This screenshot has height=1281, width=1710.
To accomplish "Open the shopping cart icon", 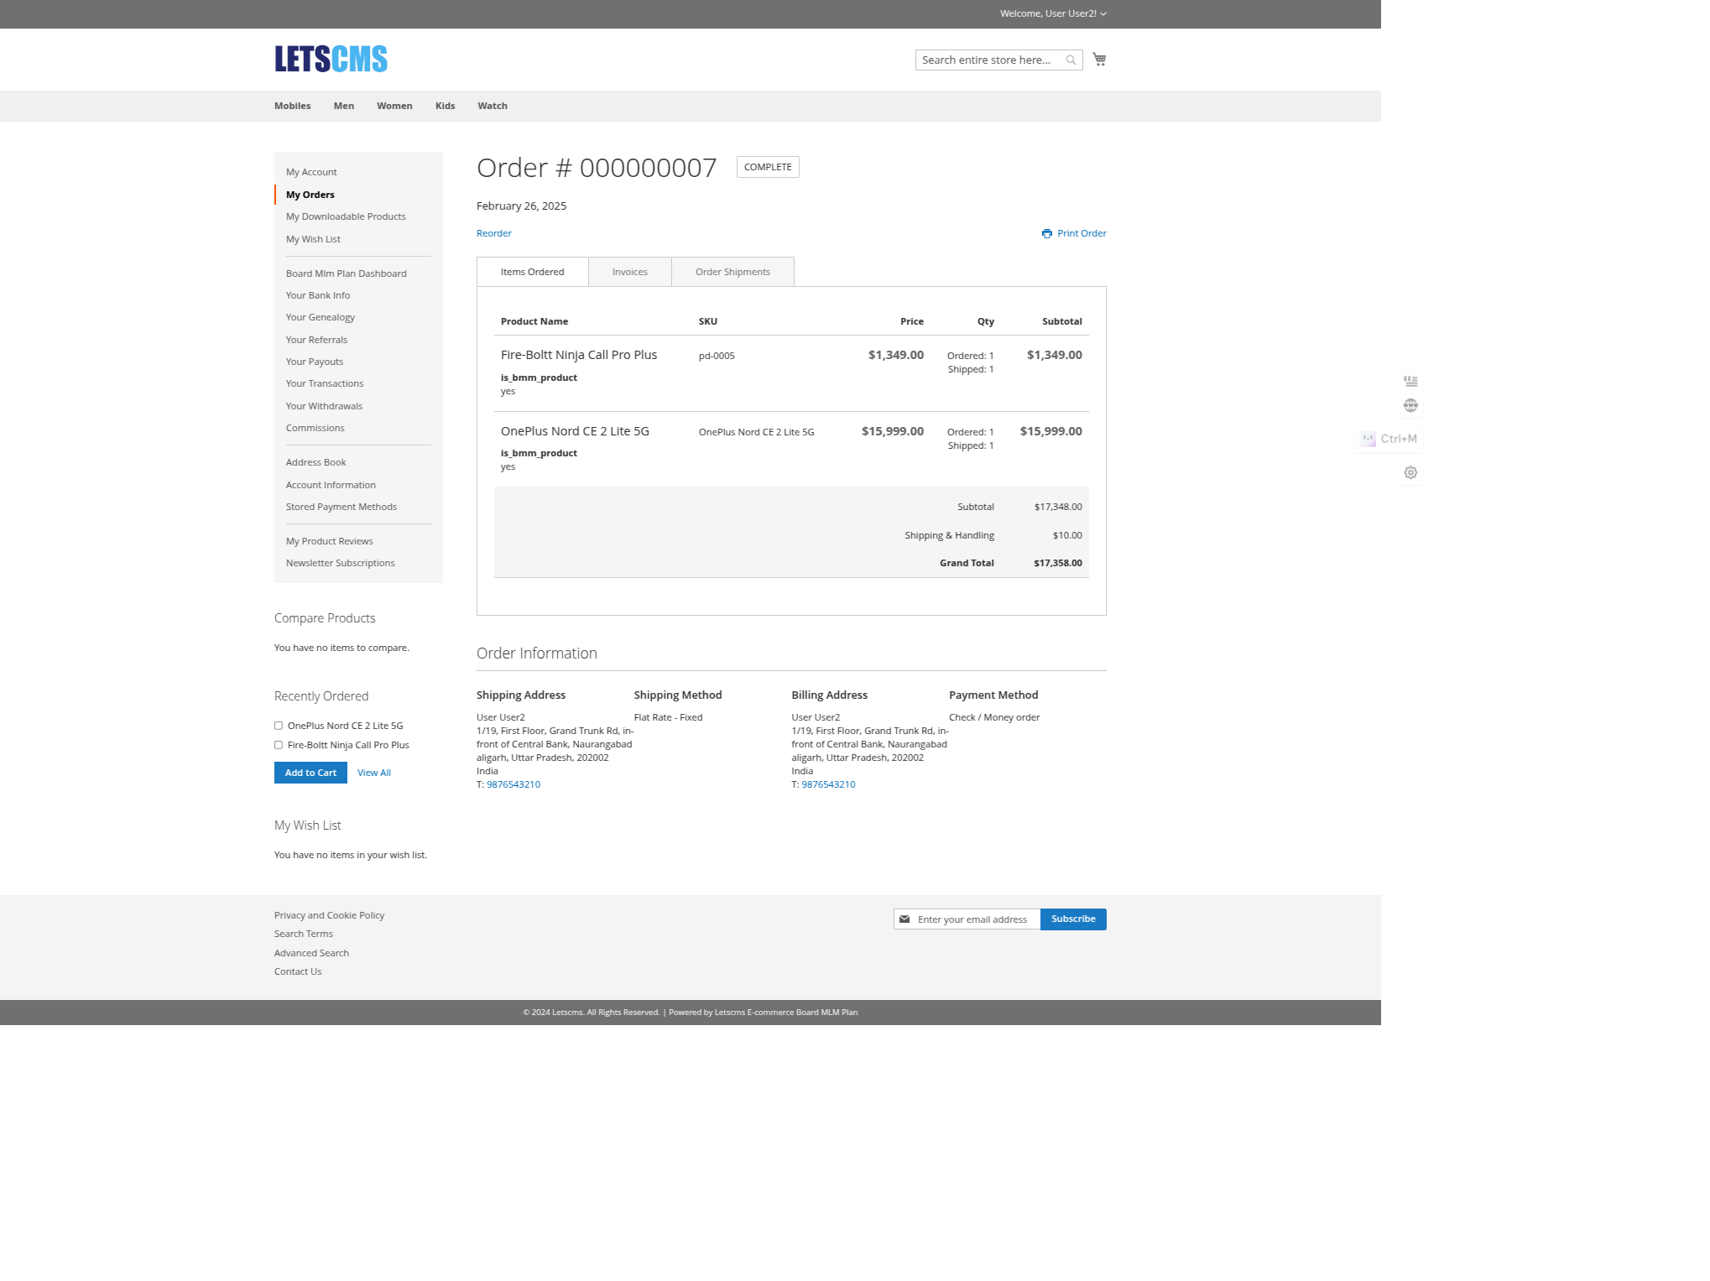I will [1100, 60].
